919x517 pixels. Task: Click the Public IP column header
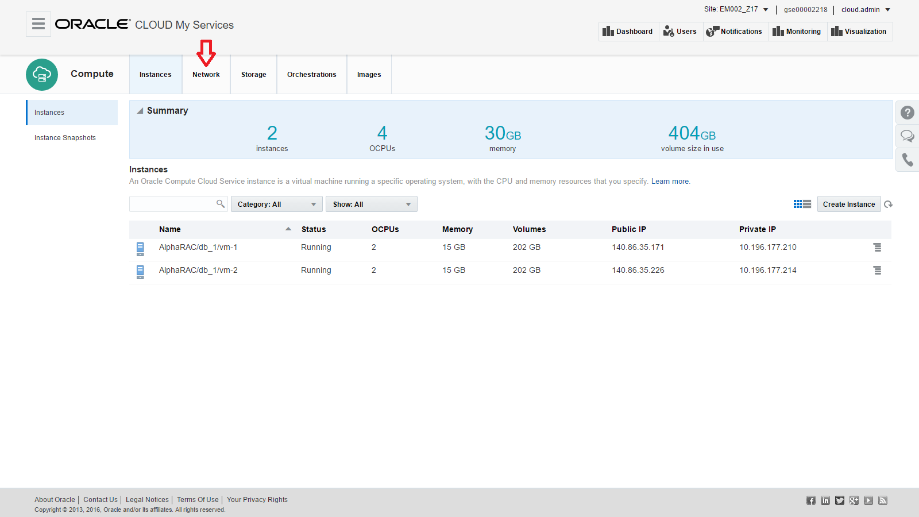click(x=629, y=229)
